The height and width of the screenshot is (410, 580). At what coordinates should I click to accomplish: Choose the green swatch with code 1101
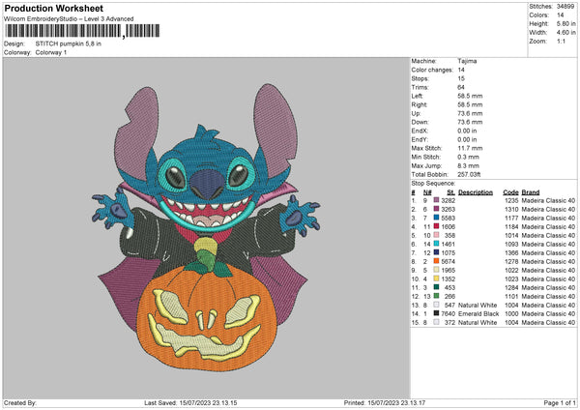click(437, 296)
